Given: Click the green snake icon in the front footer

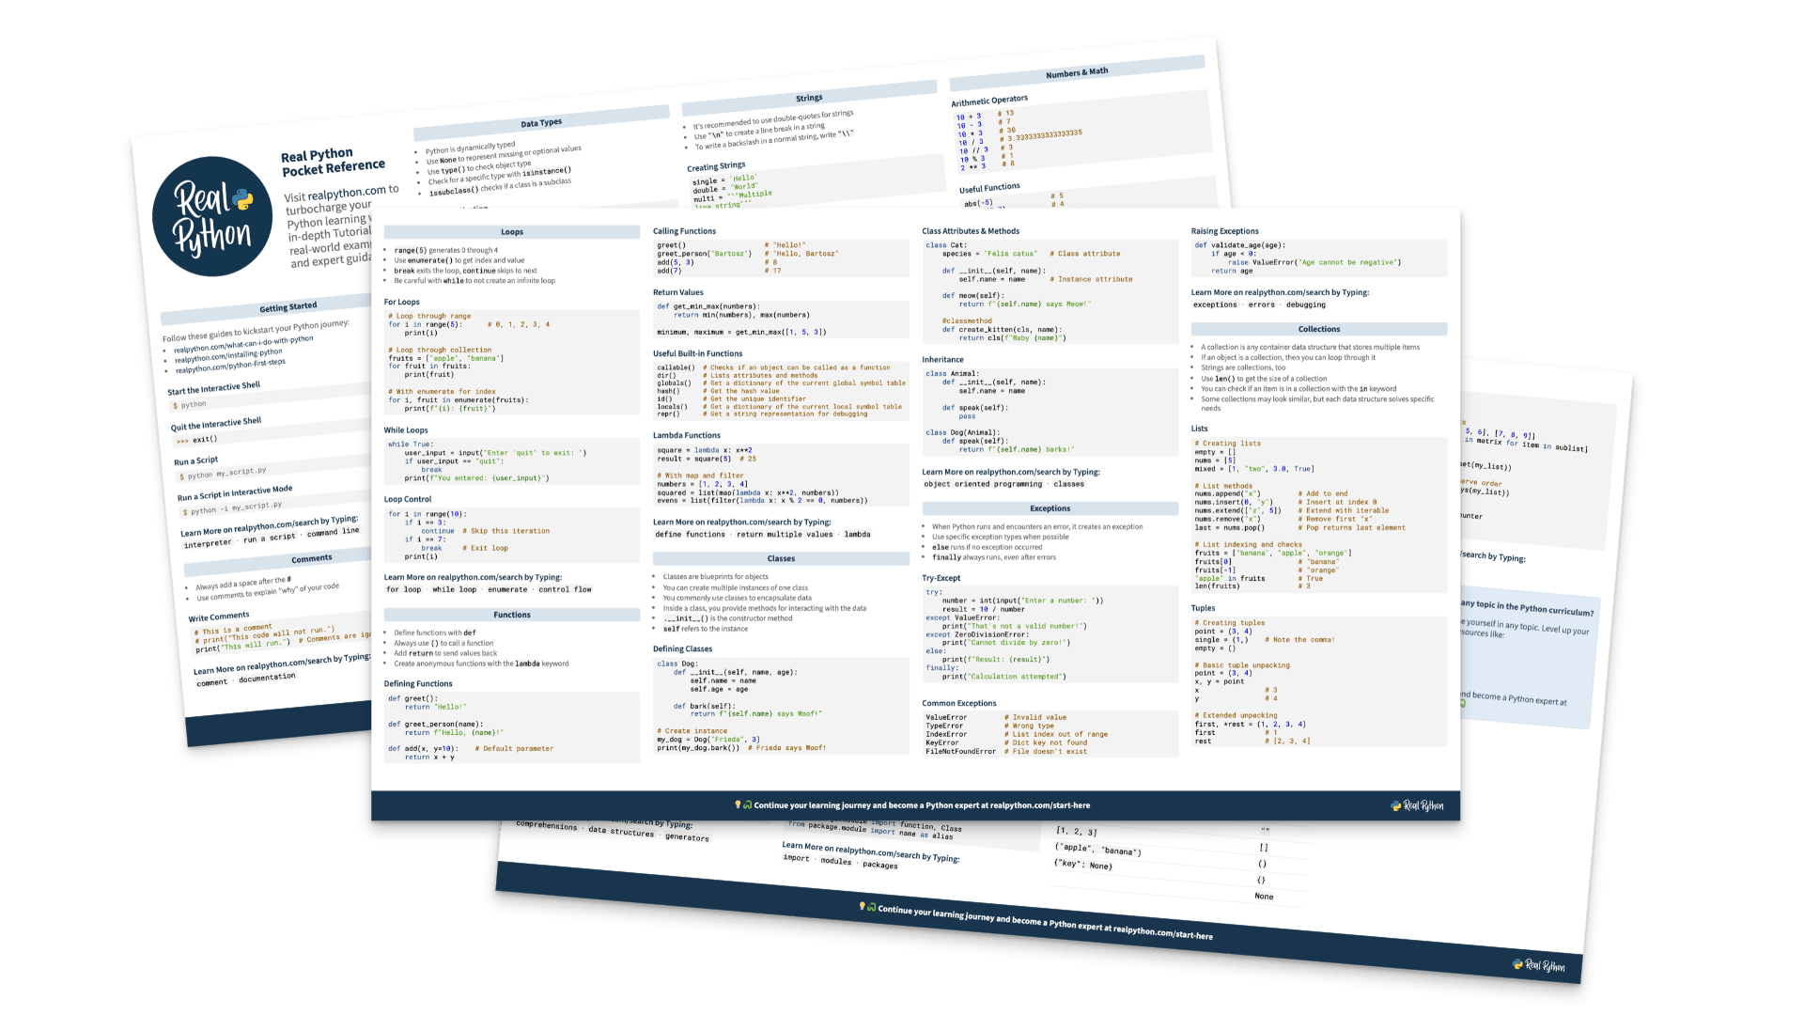Looking at the screenshot, I should (748, 805).
